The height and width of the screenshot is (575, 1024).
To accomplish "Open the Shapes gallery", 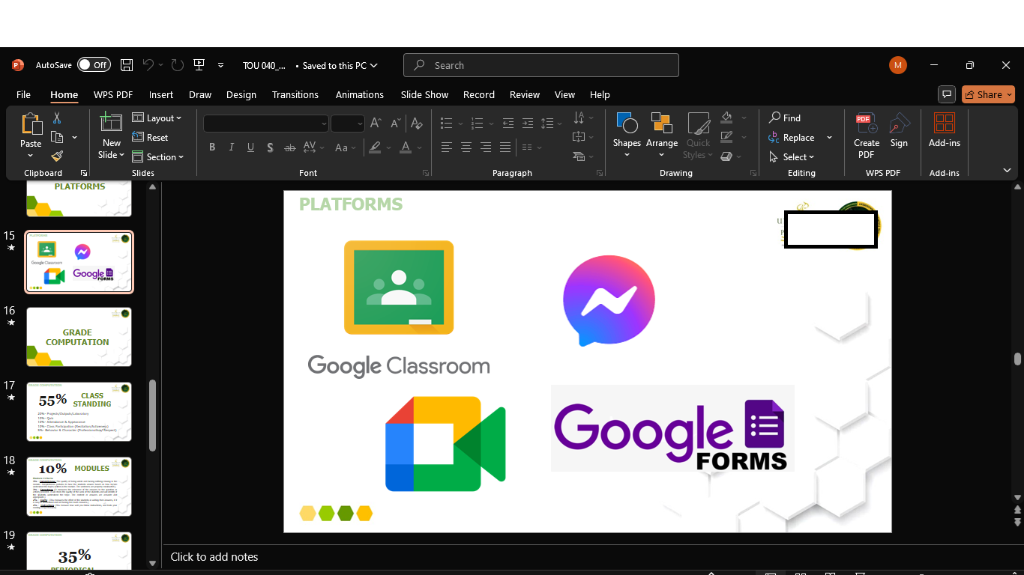I will [x=627, y=135].
